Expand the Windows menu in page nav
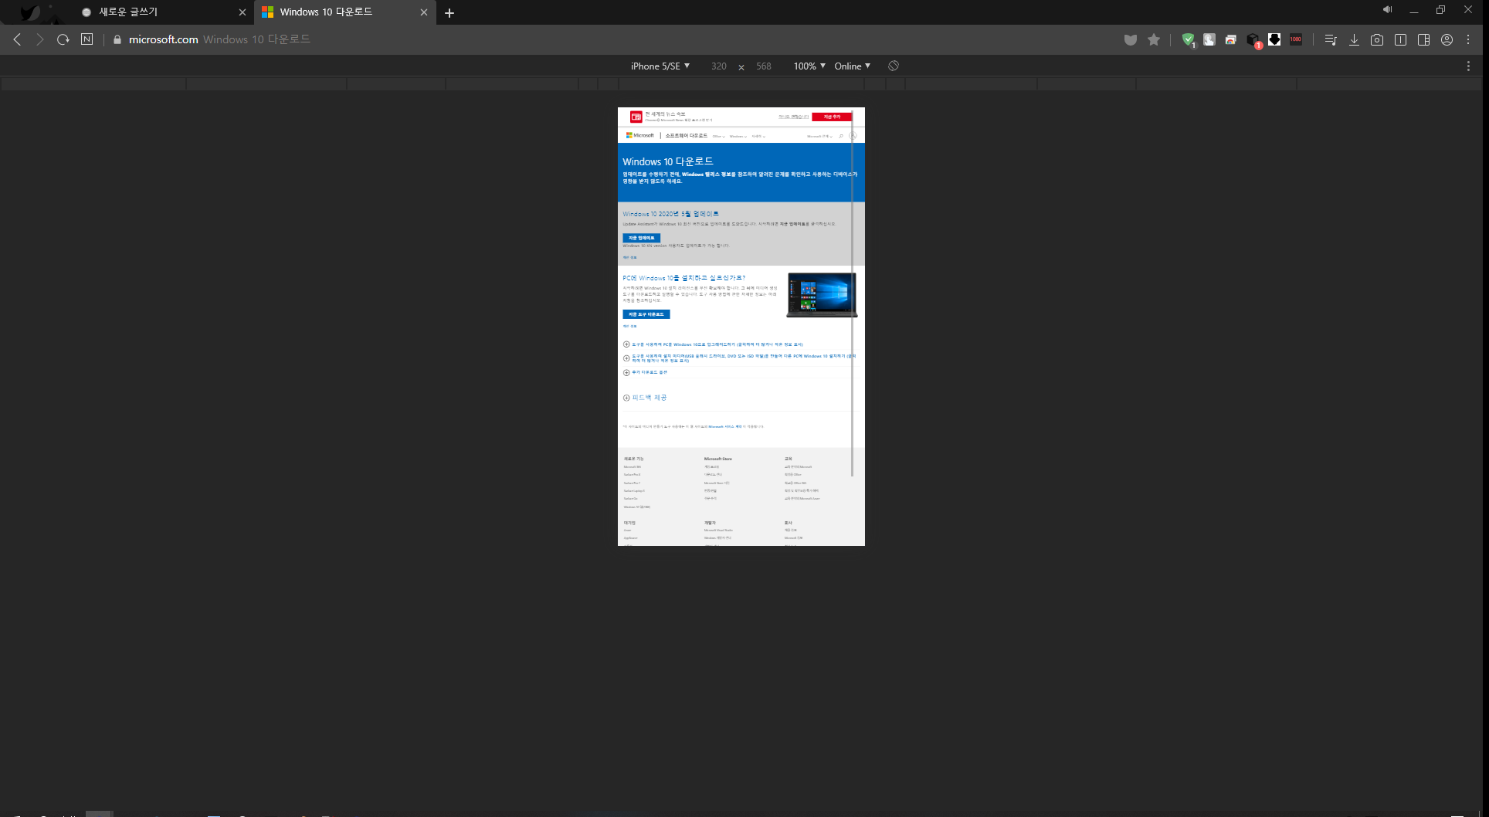 tap(738, 136)
